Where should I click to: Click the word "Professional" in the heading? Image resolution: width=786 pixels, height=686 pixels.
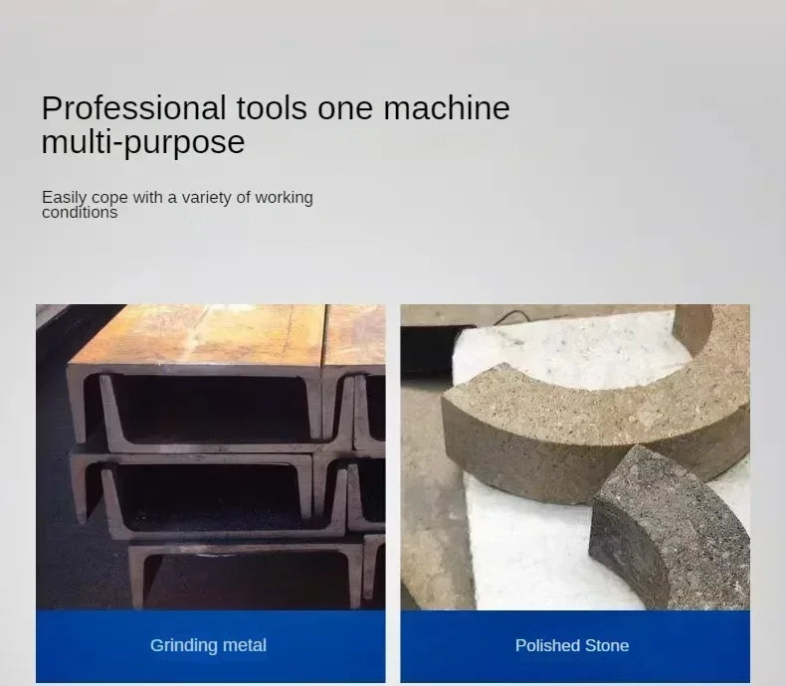(x=133, y=107)
